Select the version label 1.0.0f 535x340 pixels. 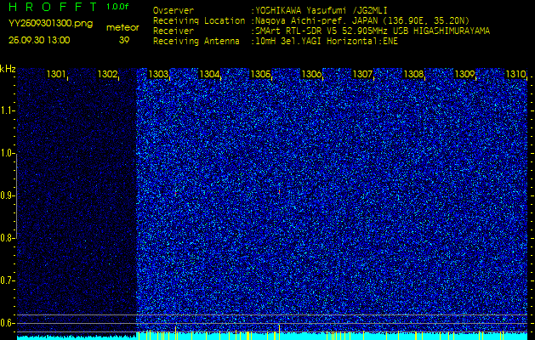coord(117,7)
